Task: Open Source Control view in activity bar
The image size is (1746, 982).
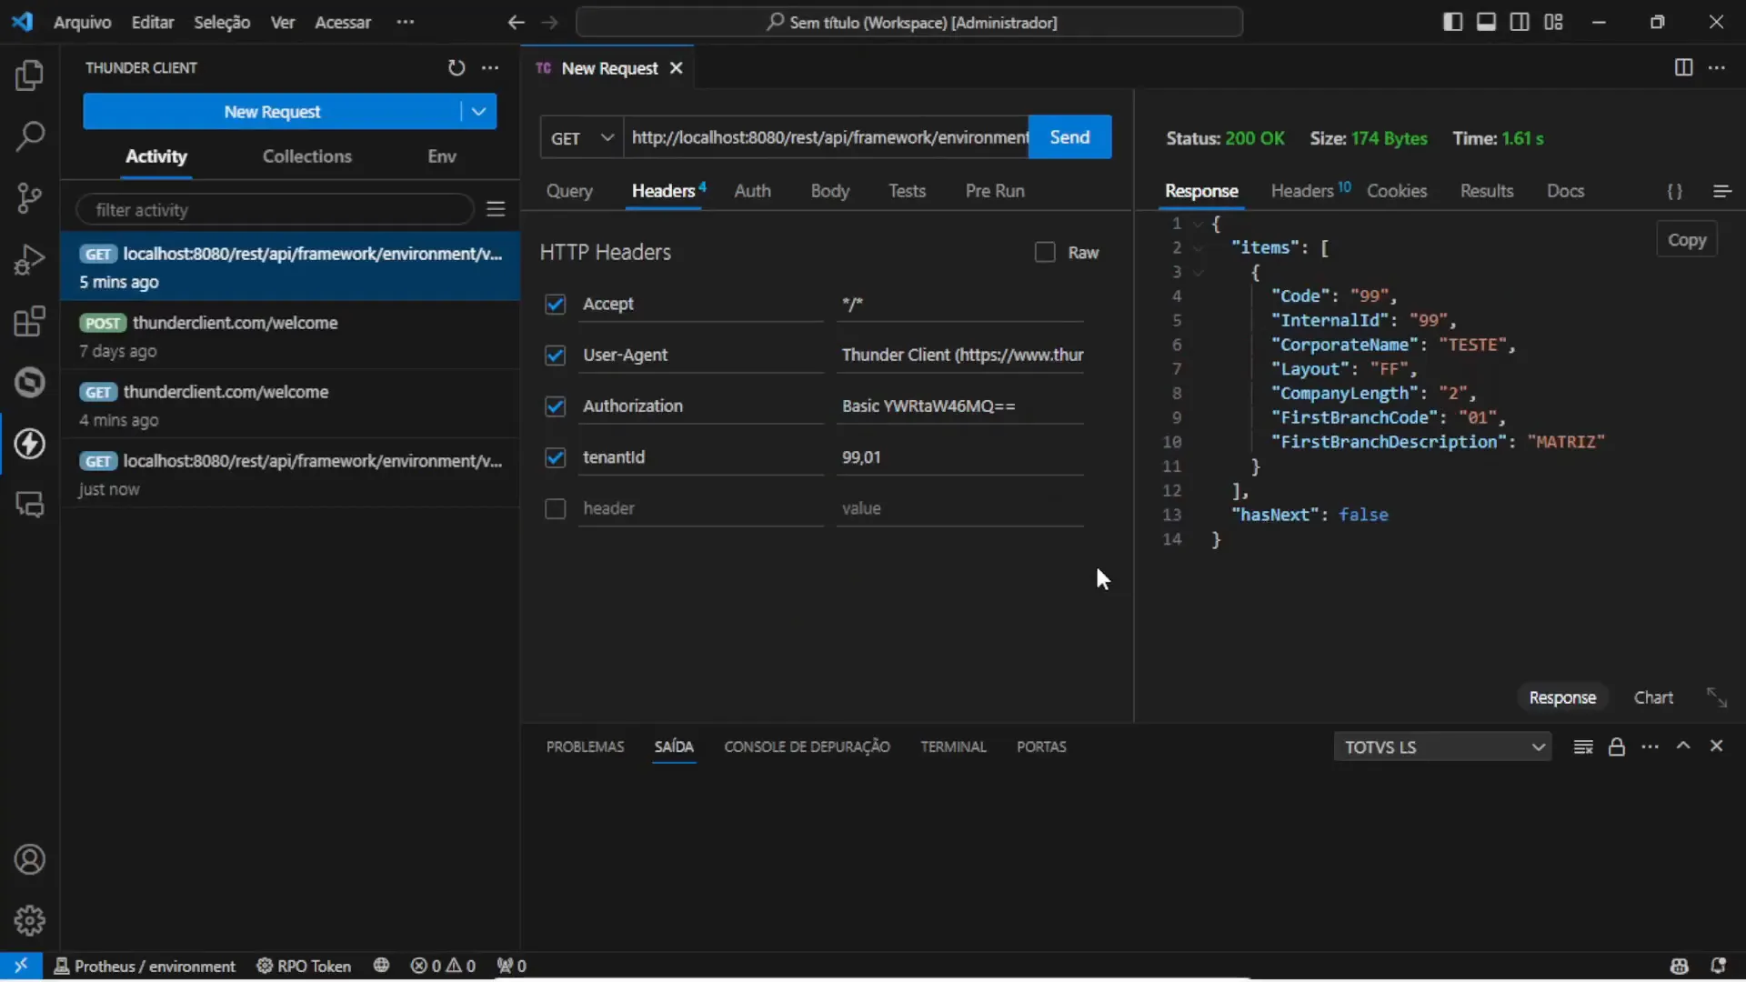Action: [x=30, y=198]
